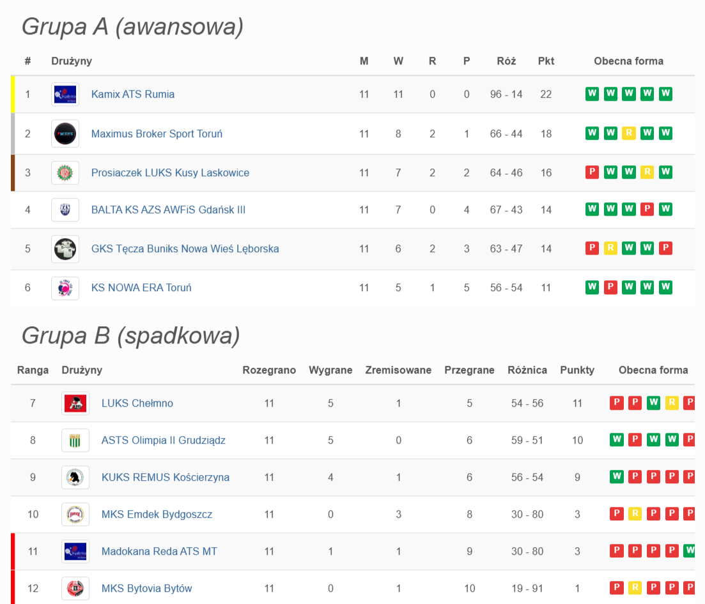705x604 pixels.
Task: Open the BALTA KS AZS AWFiS Gdańsk III link
Action: click(x=168, y=210)
